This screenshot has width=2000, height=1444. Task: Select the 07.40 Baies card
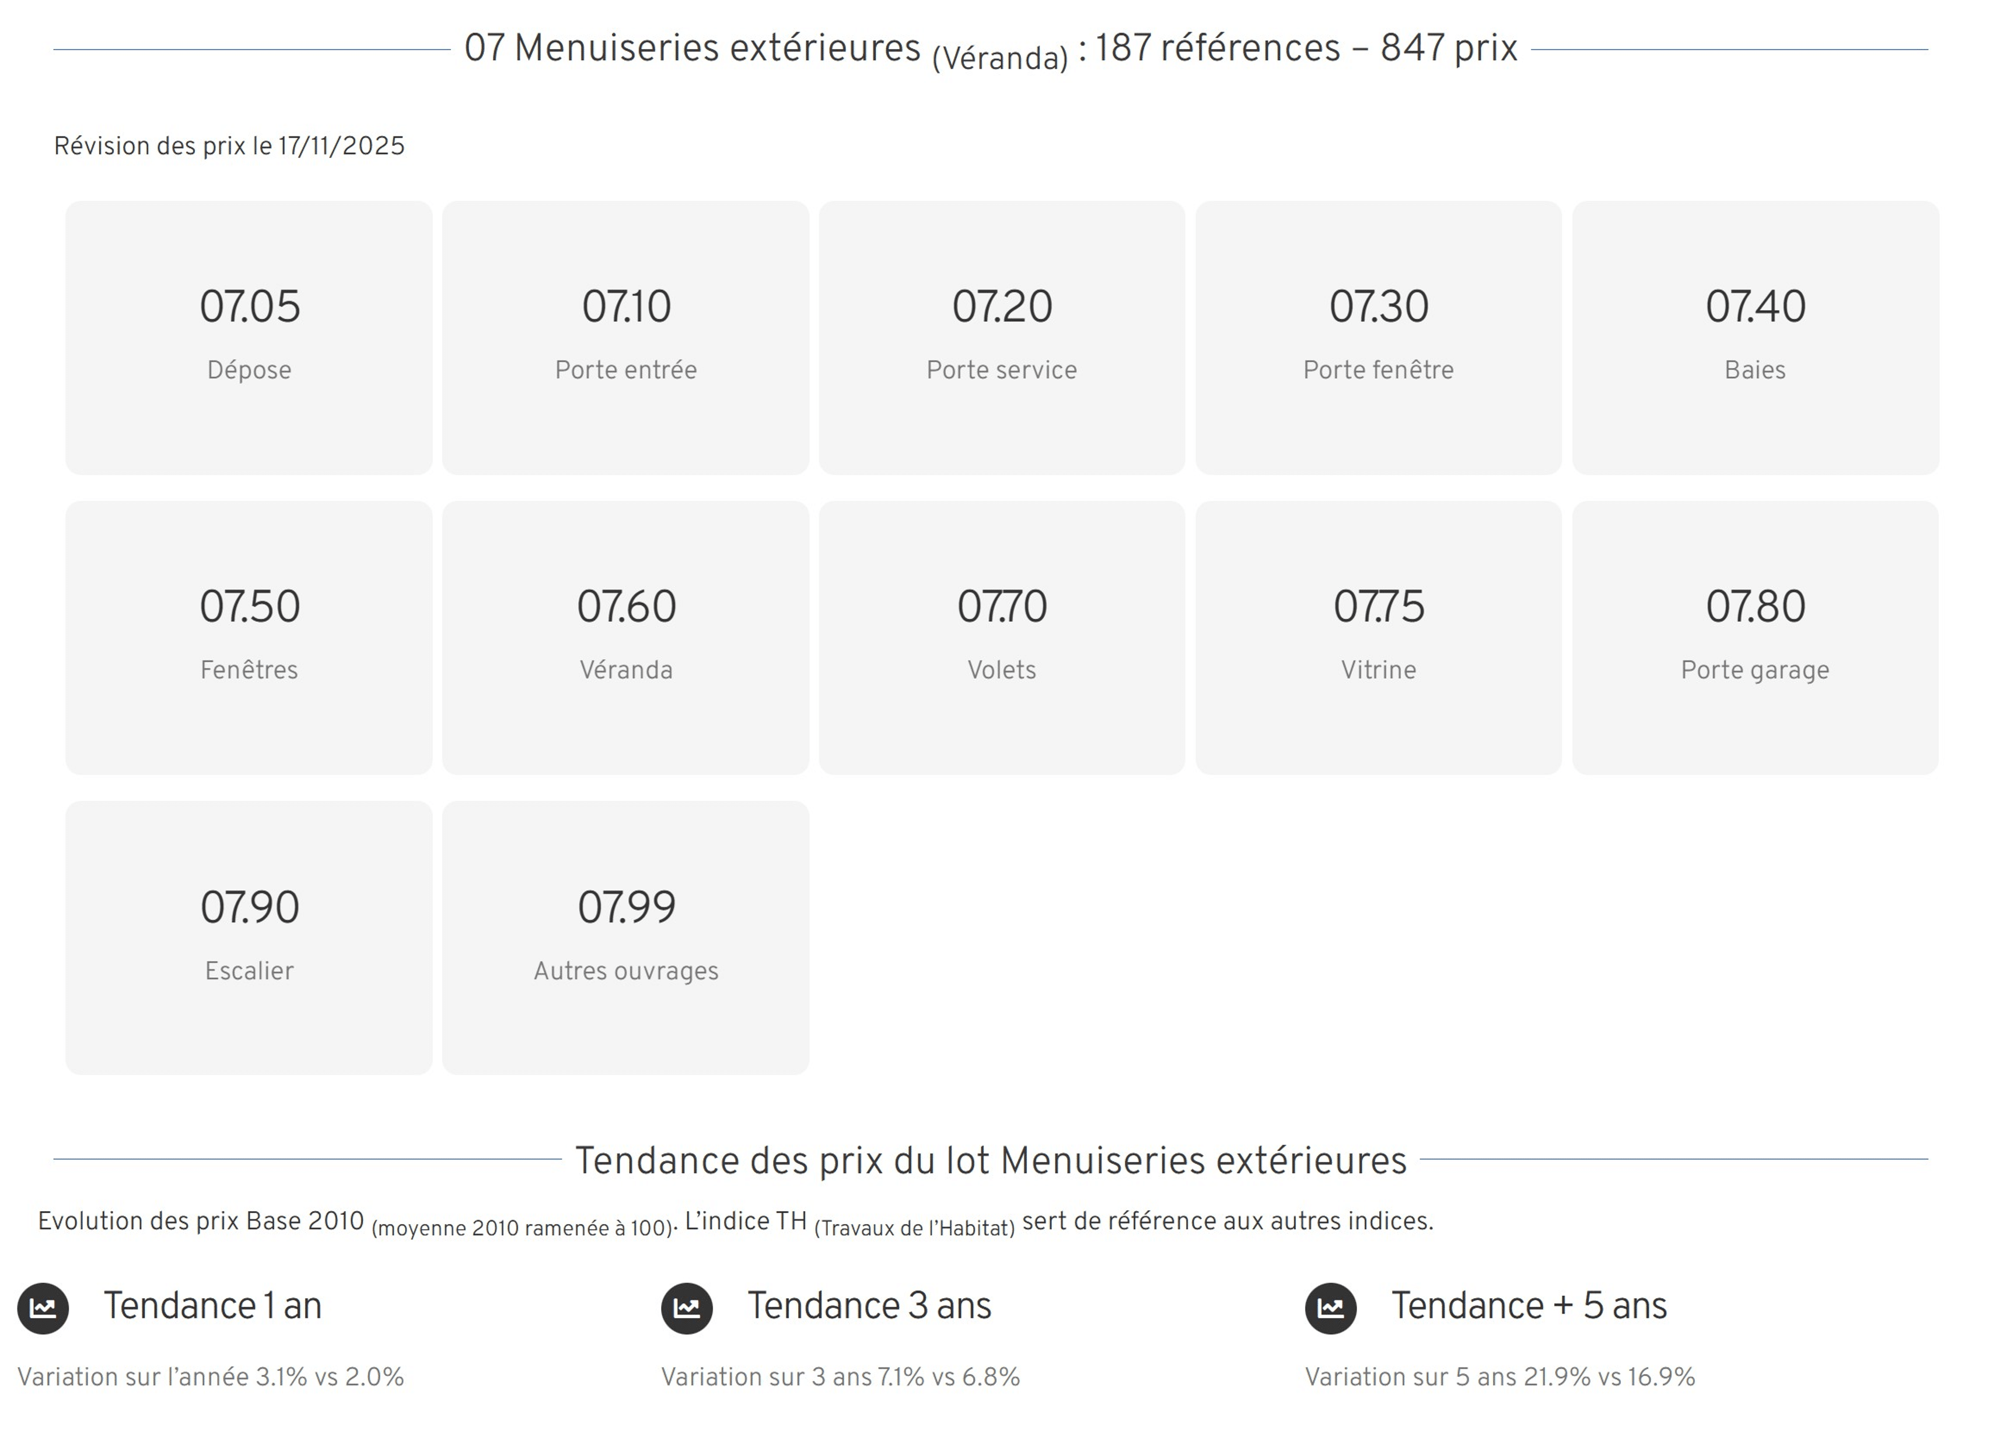pos(1755,337)
